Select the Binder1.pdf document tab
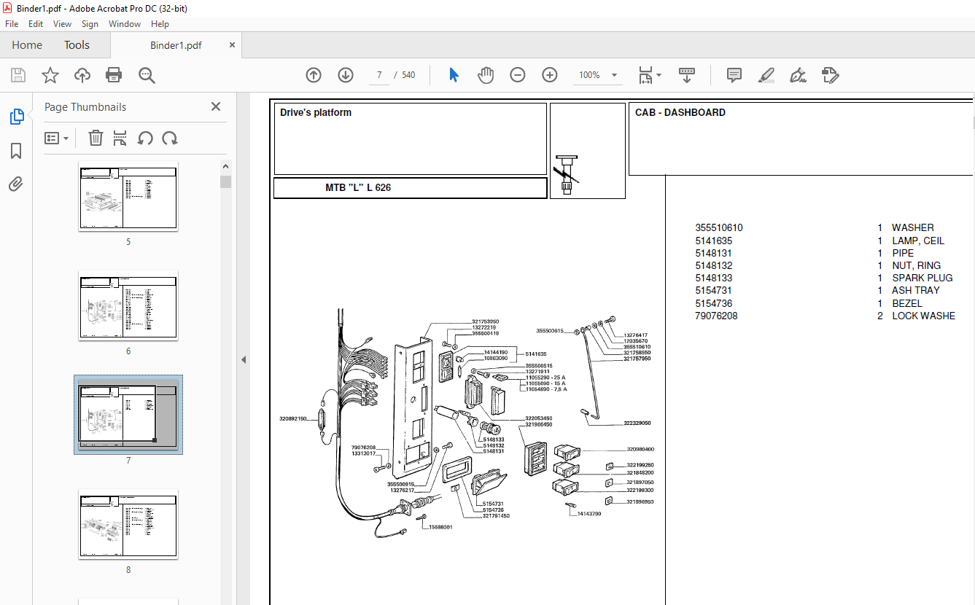The image size is (975, 605). [176, 45]
